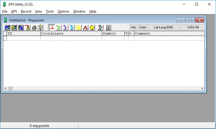Click the empty Comment cell in first row

[169, 38]
